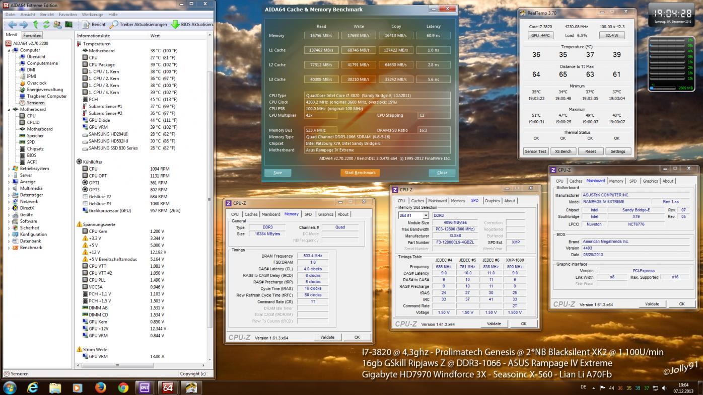This screenshot has height=395, width=703.
Task: Open Google Chrome from the taskbar
Action: [x=123, y=387]
